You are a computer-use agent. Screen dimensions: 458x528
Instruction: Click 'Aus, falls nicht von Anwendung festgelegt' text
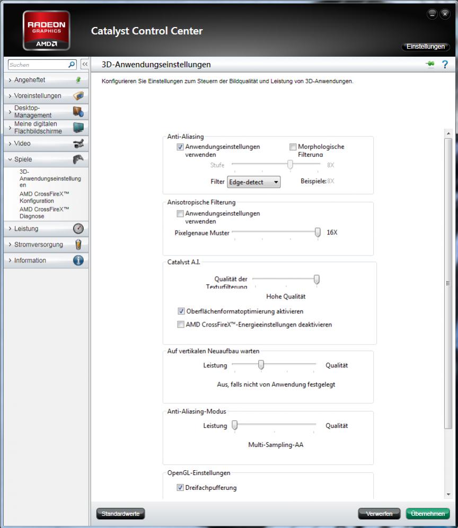276,384
